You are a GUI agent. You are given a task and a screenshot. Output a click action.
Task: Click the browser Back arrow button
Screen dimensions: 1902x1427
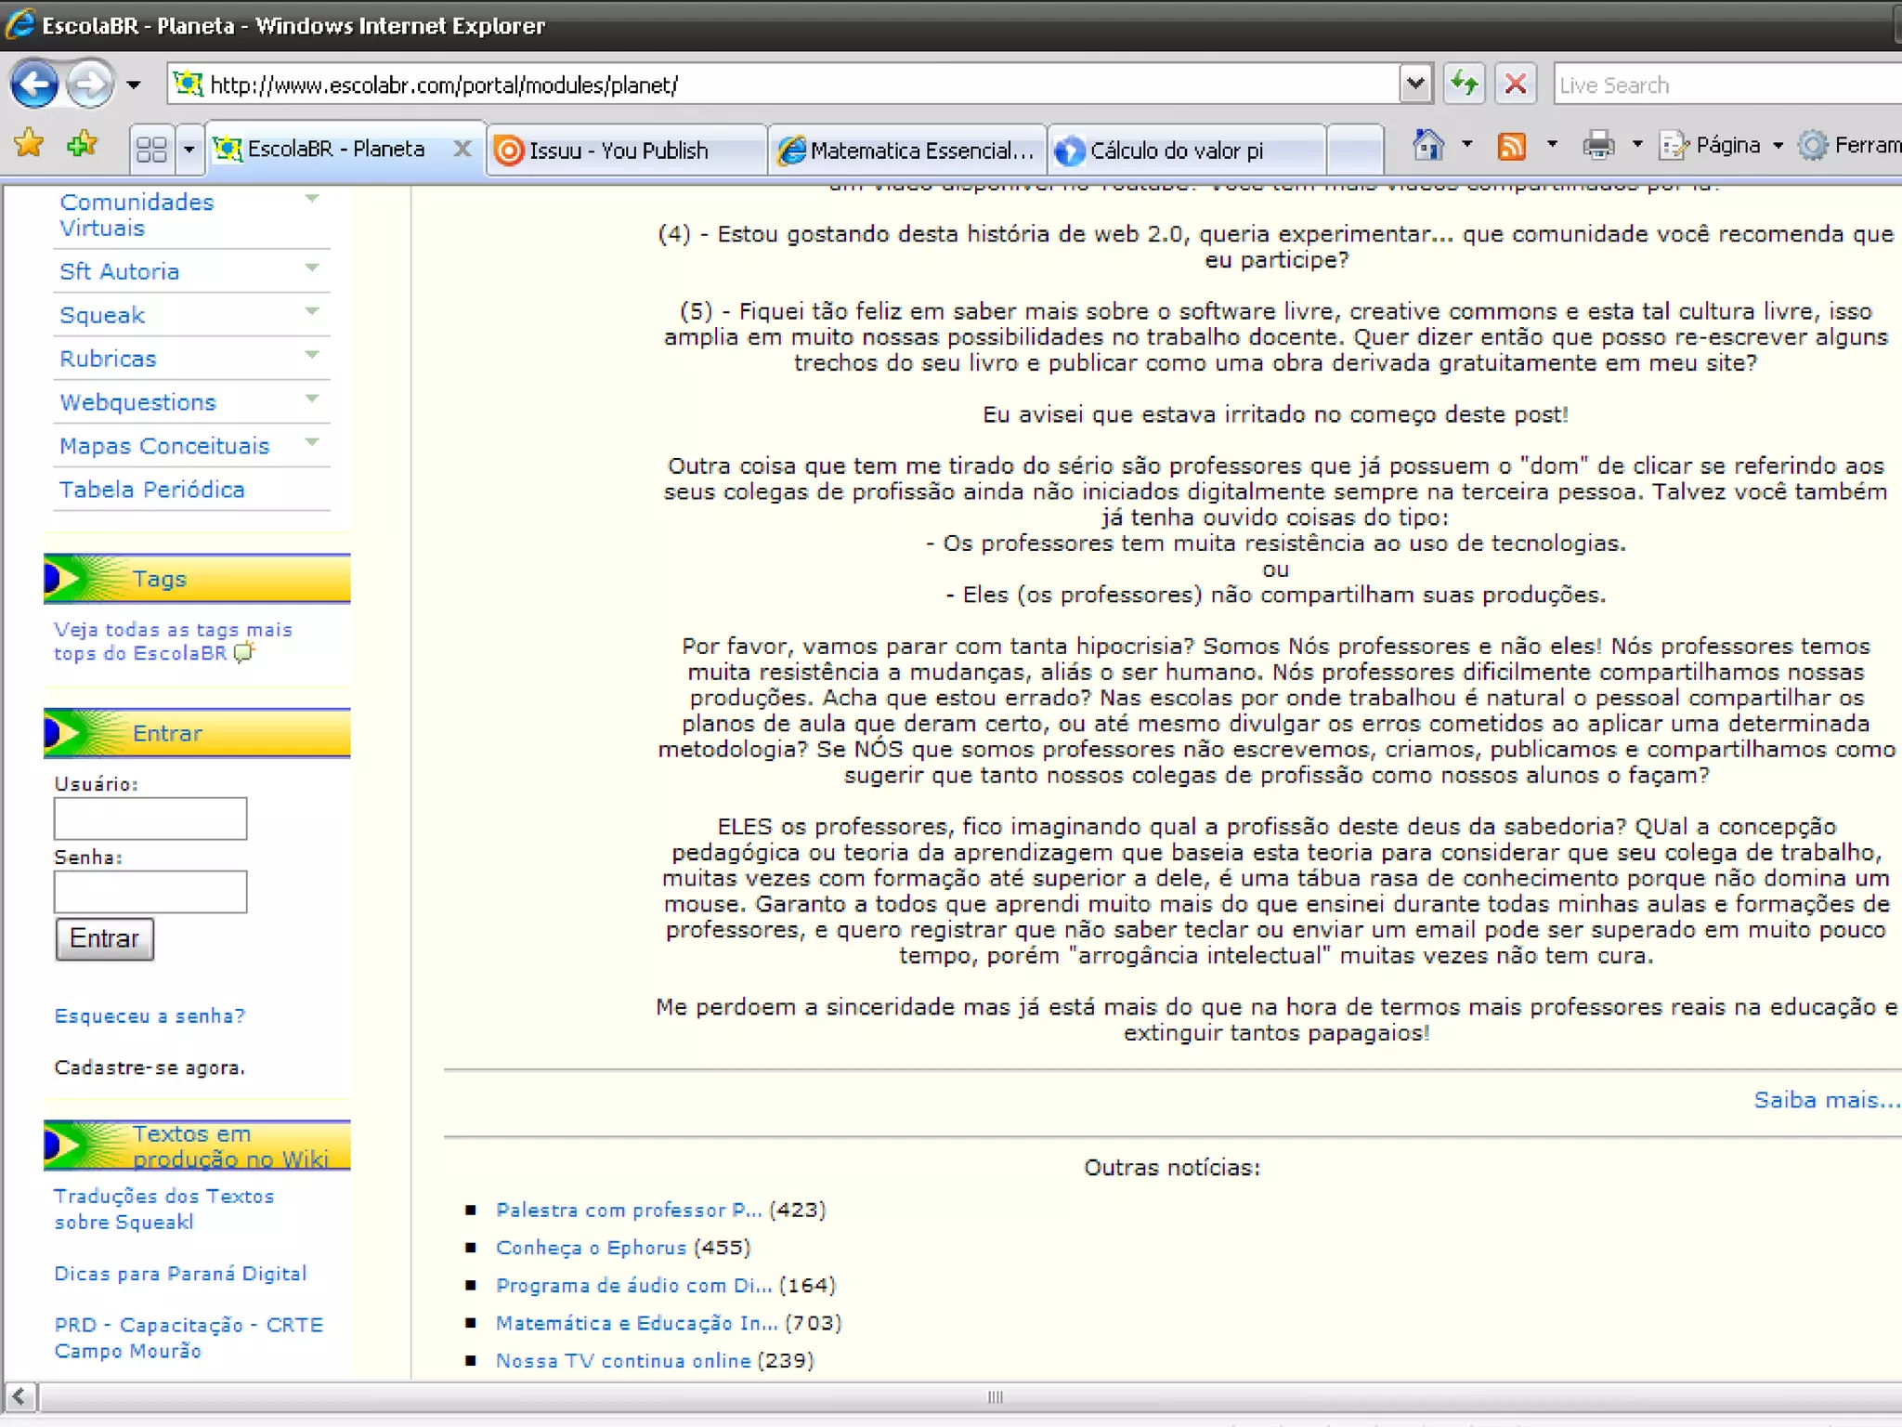(x=35, y=85)
